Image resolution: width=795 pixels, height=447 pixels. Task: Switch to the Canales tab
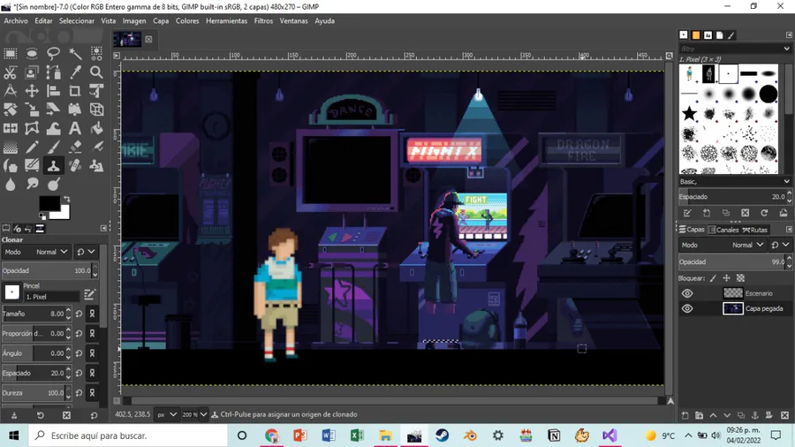724,230
